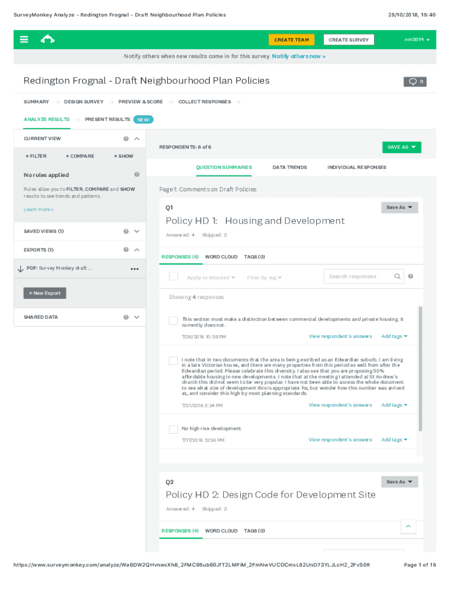
Task: Open the Word Cloud tab for Q1
Action: click(x=221, y=257)
